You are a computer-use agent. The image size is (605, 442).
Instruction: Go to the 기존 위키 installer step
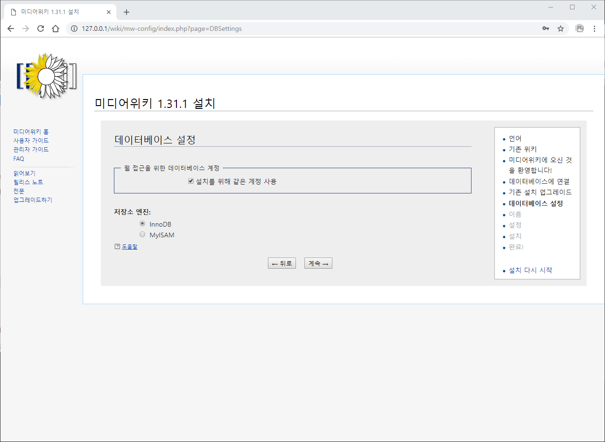(x=523, y=149)
